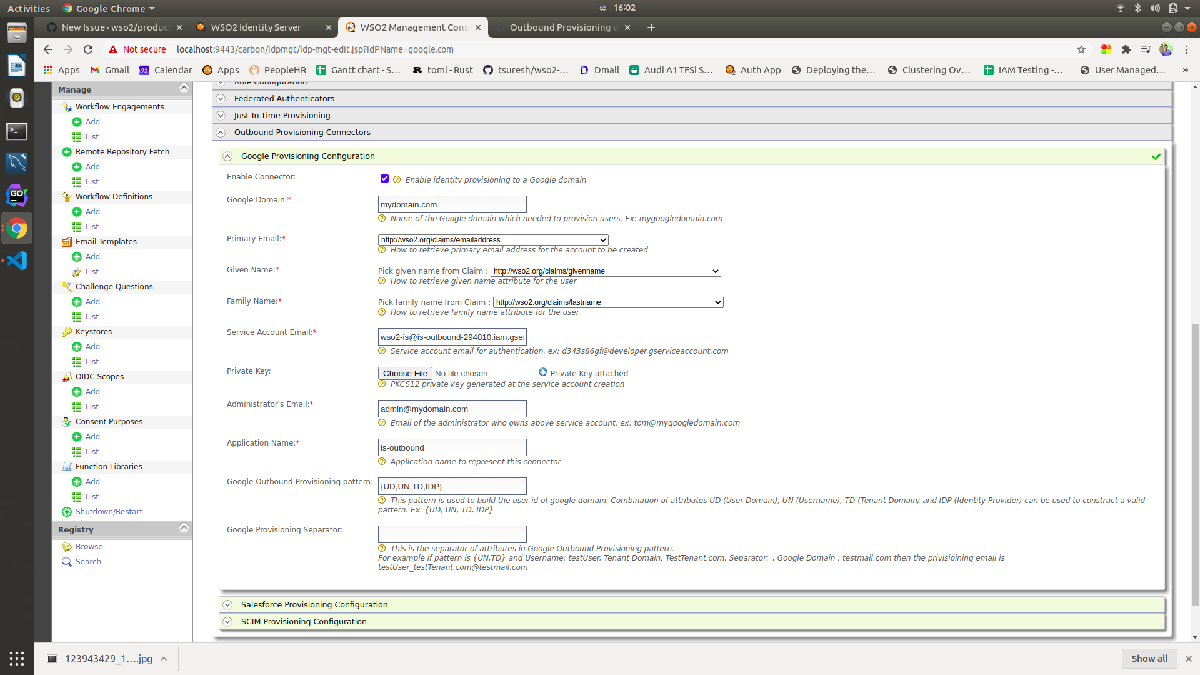The height and width of the screenshot is (675, 1200).
Task: Switch to the WSO2 Identity Server tab
Action: click(256, 27)
